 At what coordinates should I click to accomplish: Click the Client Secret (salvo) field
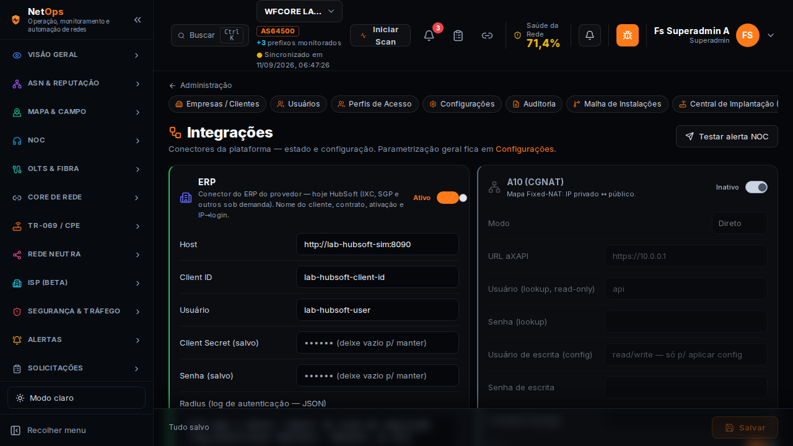pos(377,343)
